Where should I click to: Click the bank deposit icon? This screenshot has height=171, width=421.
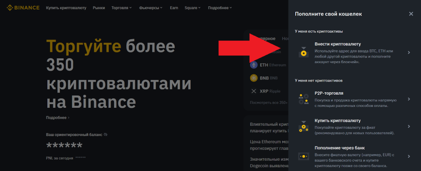click(x=303, y=156)
